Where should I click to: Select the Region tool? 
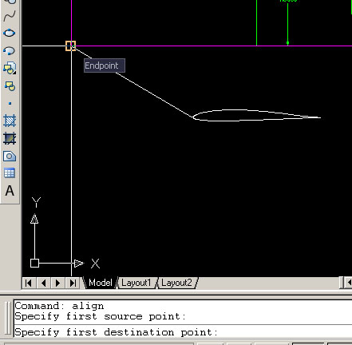click(10, 156)
